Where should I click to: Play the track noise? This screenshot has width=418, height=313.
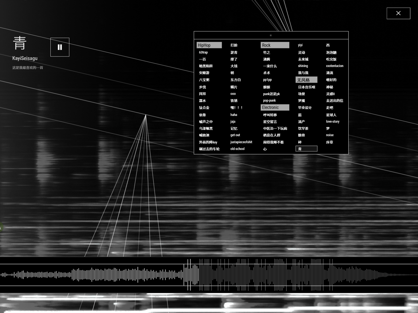[x=330, y=135]
